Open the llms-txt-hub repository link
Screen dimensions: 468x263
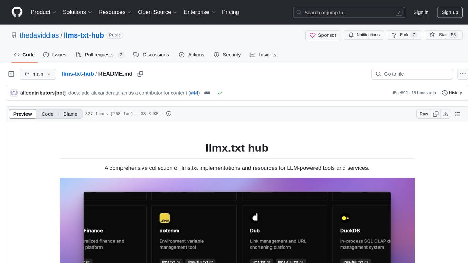84,35
